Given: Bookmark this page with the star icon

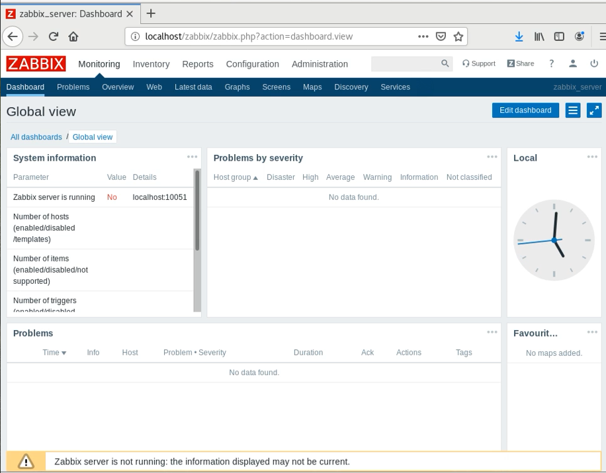Looking at the screenshot, I should pyautogui.click(x=458, y=36).
